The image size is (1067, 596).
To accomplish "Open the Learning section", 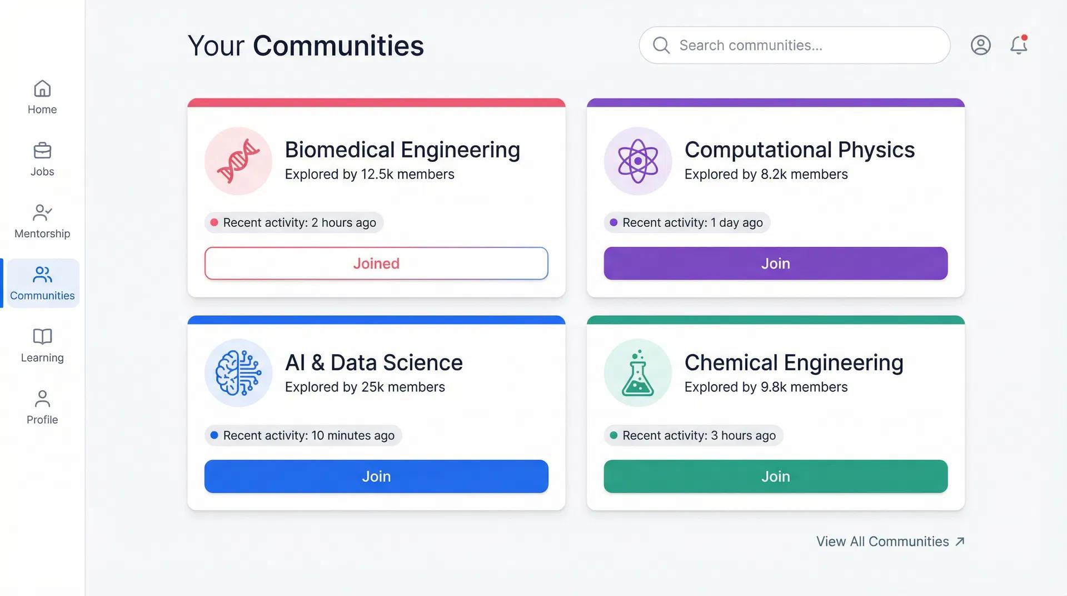I will point(42,345).
